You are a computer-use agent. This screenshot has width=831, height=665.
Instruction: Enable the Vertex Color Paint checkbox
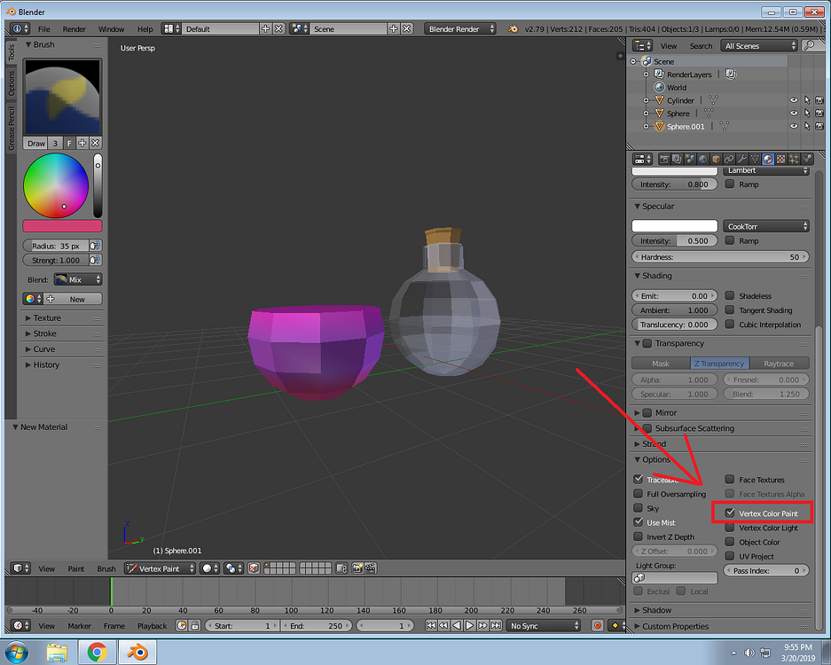pyautogui.click(x=730, y=512)
